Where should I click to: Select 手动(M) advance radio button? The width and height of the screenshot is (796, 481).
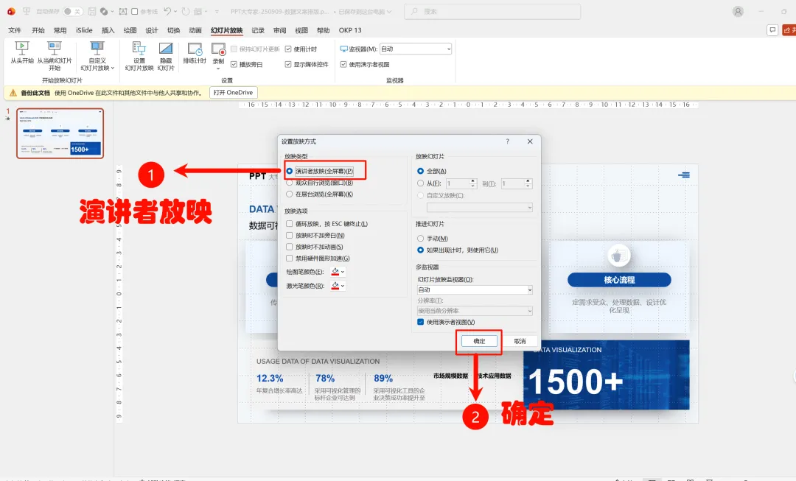pyautogui.click(x=420, y=239)
